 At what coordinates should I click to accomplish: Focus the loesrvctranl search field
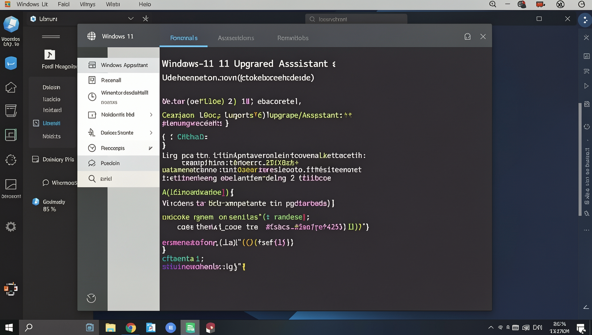[356, 19]
